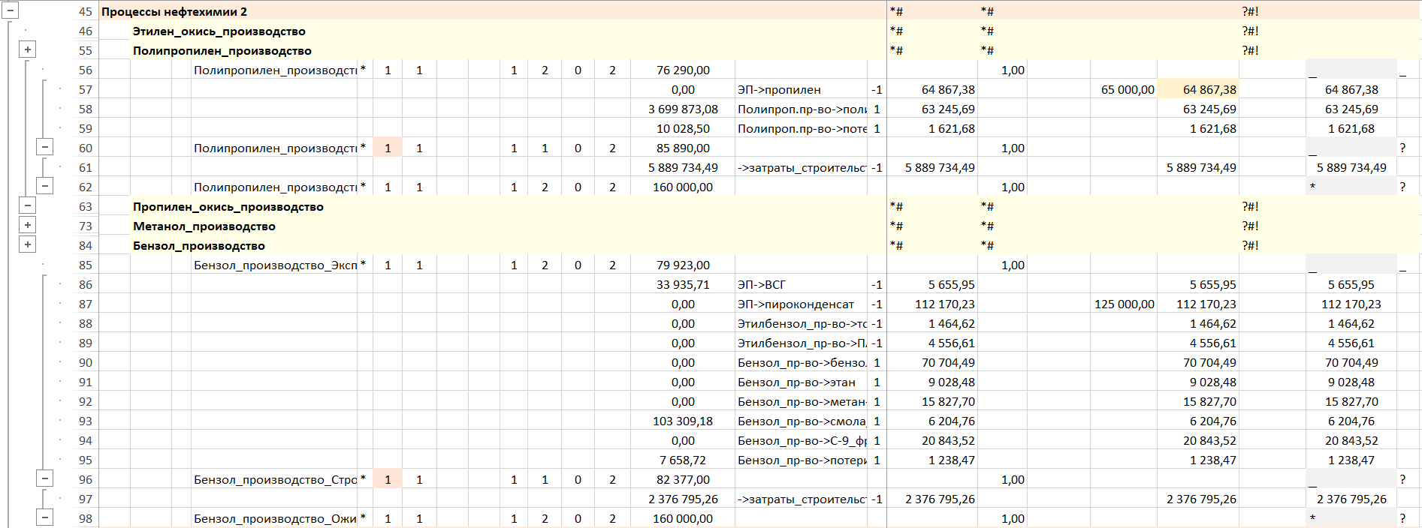The width and height of the screenshot is (1422, 528).
Task: Expand the group at row 73 Метанол
Action: click(28, 226)
